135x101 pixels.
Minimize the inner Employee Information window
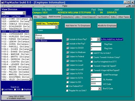pyautogui.click(x=127, y=6)
